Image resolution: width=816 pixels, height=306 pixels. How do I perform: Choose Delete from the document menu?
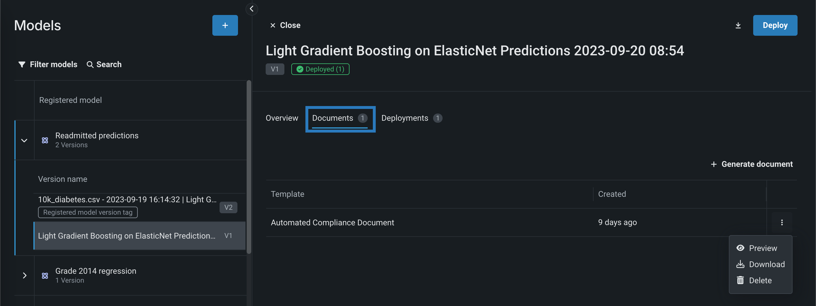tap(760, 280)
